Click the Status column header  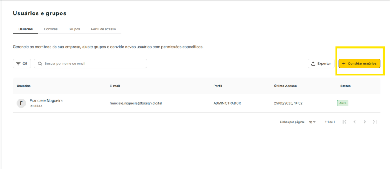click(x=345, y=86)
